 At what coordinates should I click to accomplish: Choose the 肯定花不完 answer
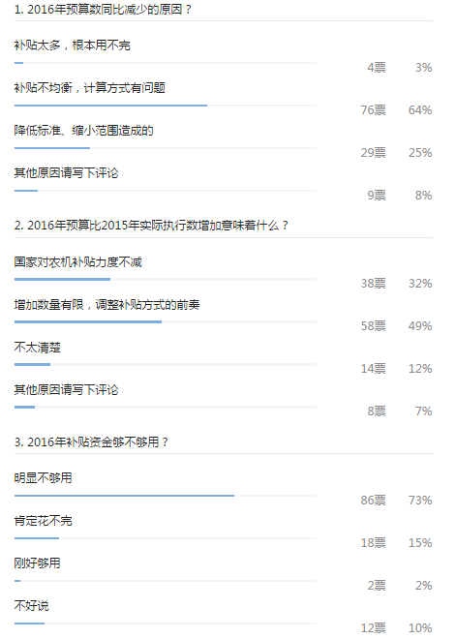tap(43, 521)
